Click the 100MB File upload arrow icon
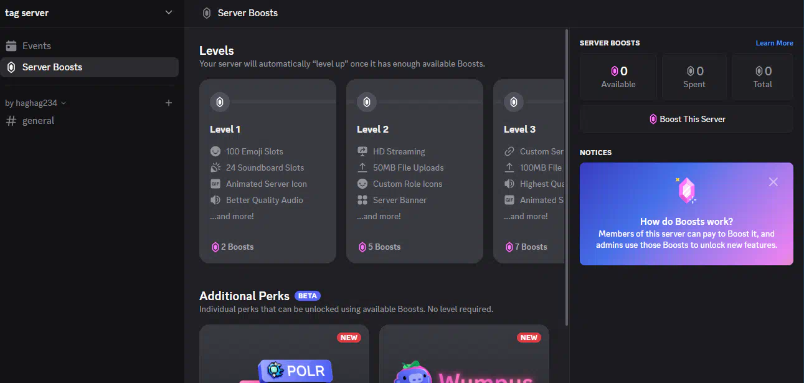The image size is (804, 383). click(509, 168)
